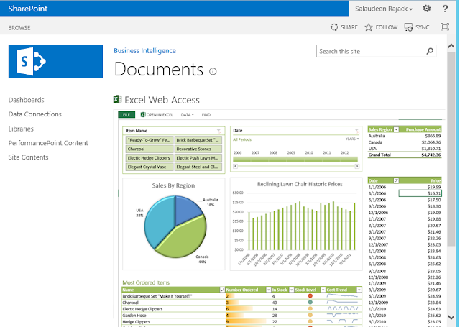Clear the Date timeline filter icon
This screenshot has height=327, width=460.
(356, 131)
